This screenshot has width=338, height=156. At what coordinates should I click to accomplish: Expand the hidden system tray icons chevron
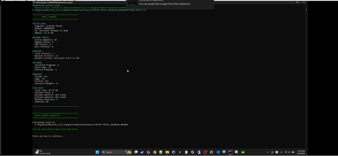pos(267,152)
